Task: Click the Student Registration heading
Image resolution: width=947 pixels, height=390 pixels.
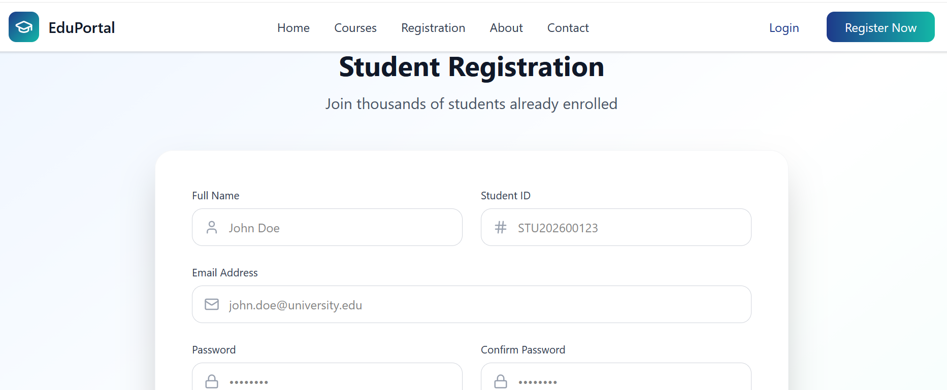Action: 472,67
